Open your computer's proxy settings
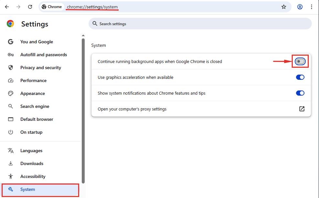 (x=302, y=109)
